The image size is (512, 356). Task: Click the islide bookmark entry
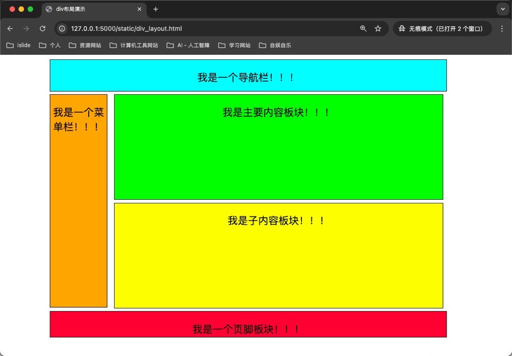pos(18,45)
